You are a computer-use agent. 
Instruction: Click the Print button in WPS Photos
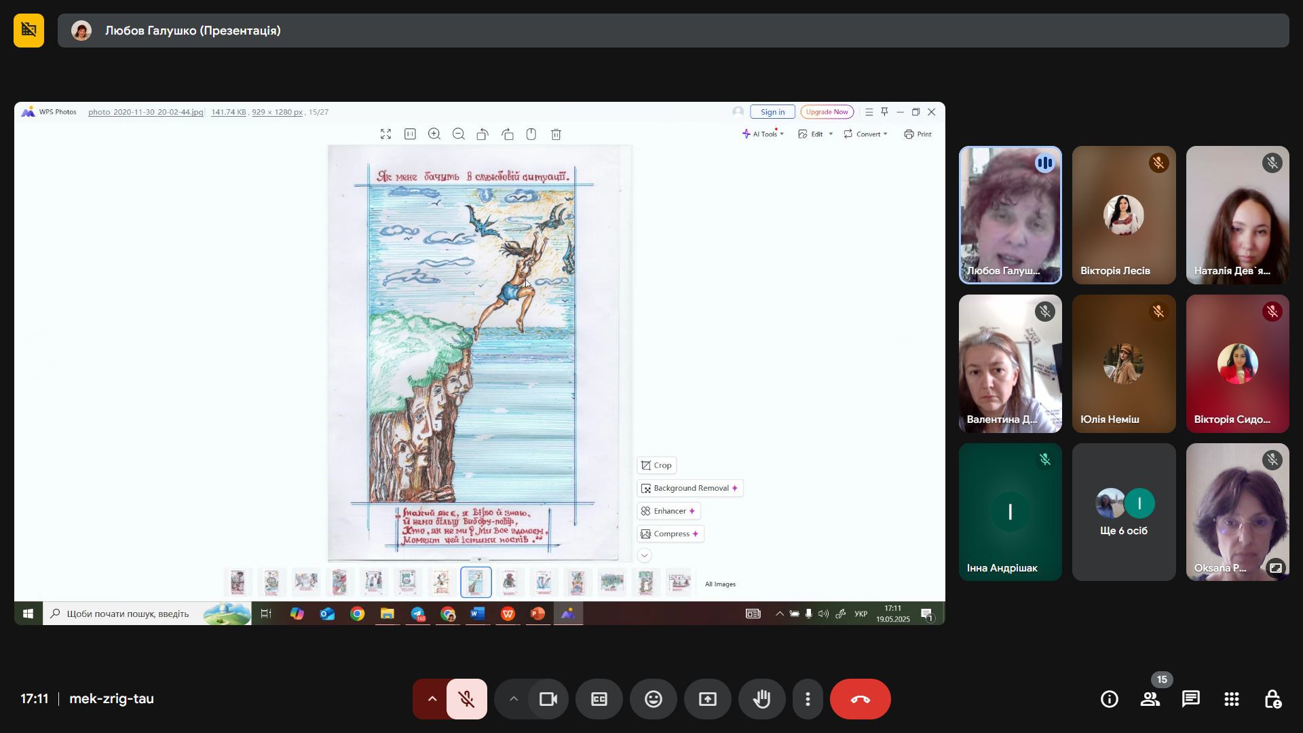click(x=918, y=134)
